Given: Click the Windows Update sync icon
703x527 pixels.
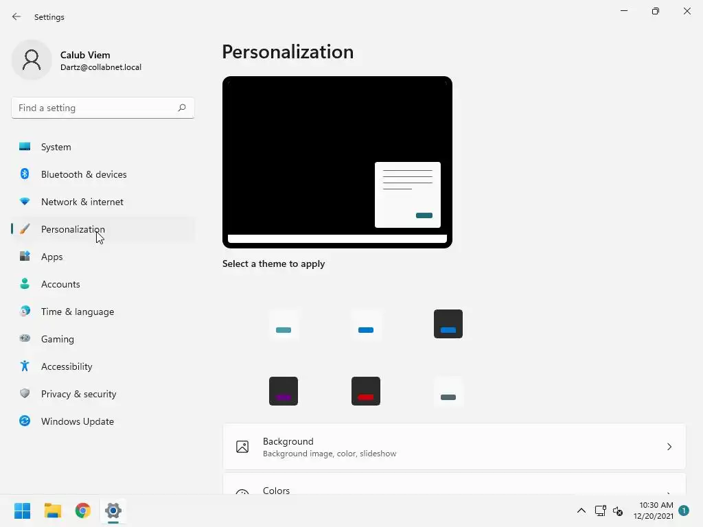Looking at the screenshot, I should coord(25,421).
